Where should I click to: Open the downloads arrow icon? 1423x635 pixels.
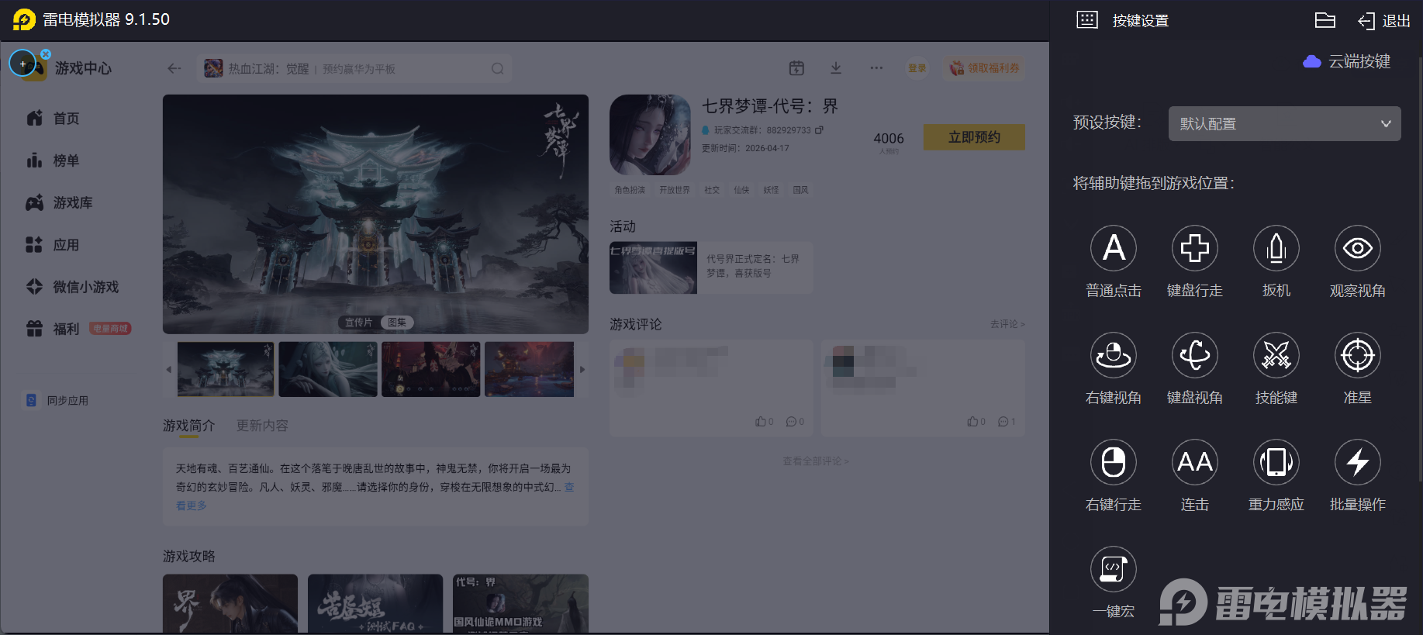(x=836, y=68)
